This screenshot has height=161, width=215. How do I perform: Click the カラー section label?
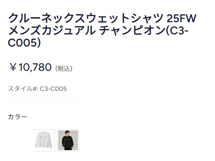(18, 117)
